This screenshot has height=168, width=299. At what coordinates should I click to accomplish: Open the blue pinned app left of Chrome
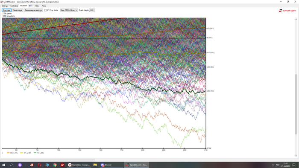pyautogui.click(x=47, y=165)
